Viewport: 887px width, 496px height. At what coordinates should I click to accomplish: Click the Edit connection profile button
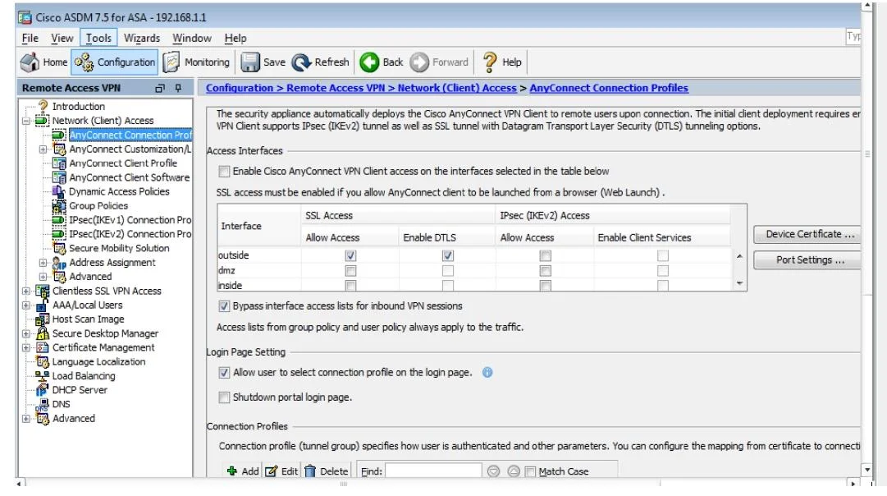coord(281,471)
